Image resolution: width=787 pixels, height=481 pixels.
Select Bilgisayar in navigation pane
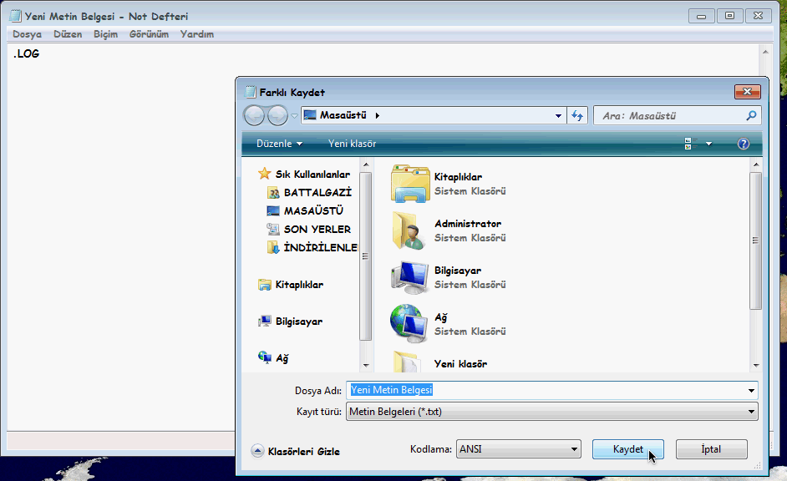(x=298, y=322)
